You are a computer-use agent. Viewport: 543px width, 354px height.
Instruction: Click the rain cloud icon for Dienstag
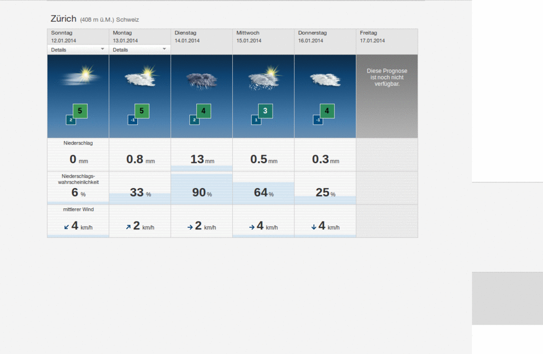pos(202,81)
